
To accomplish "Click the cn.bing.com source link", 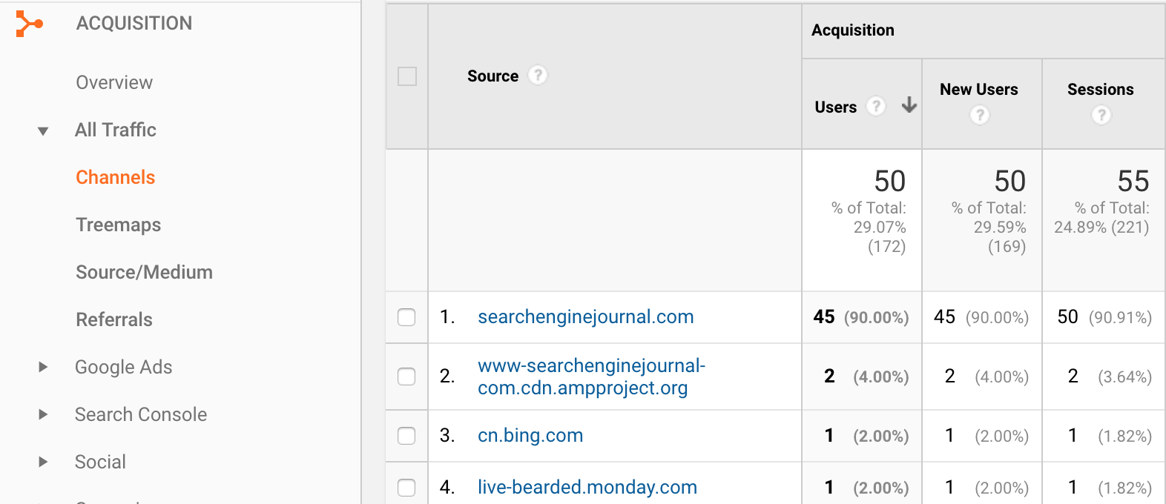I will tap(530, 436).
